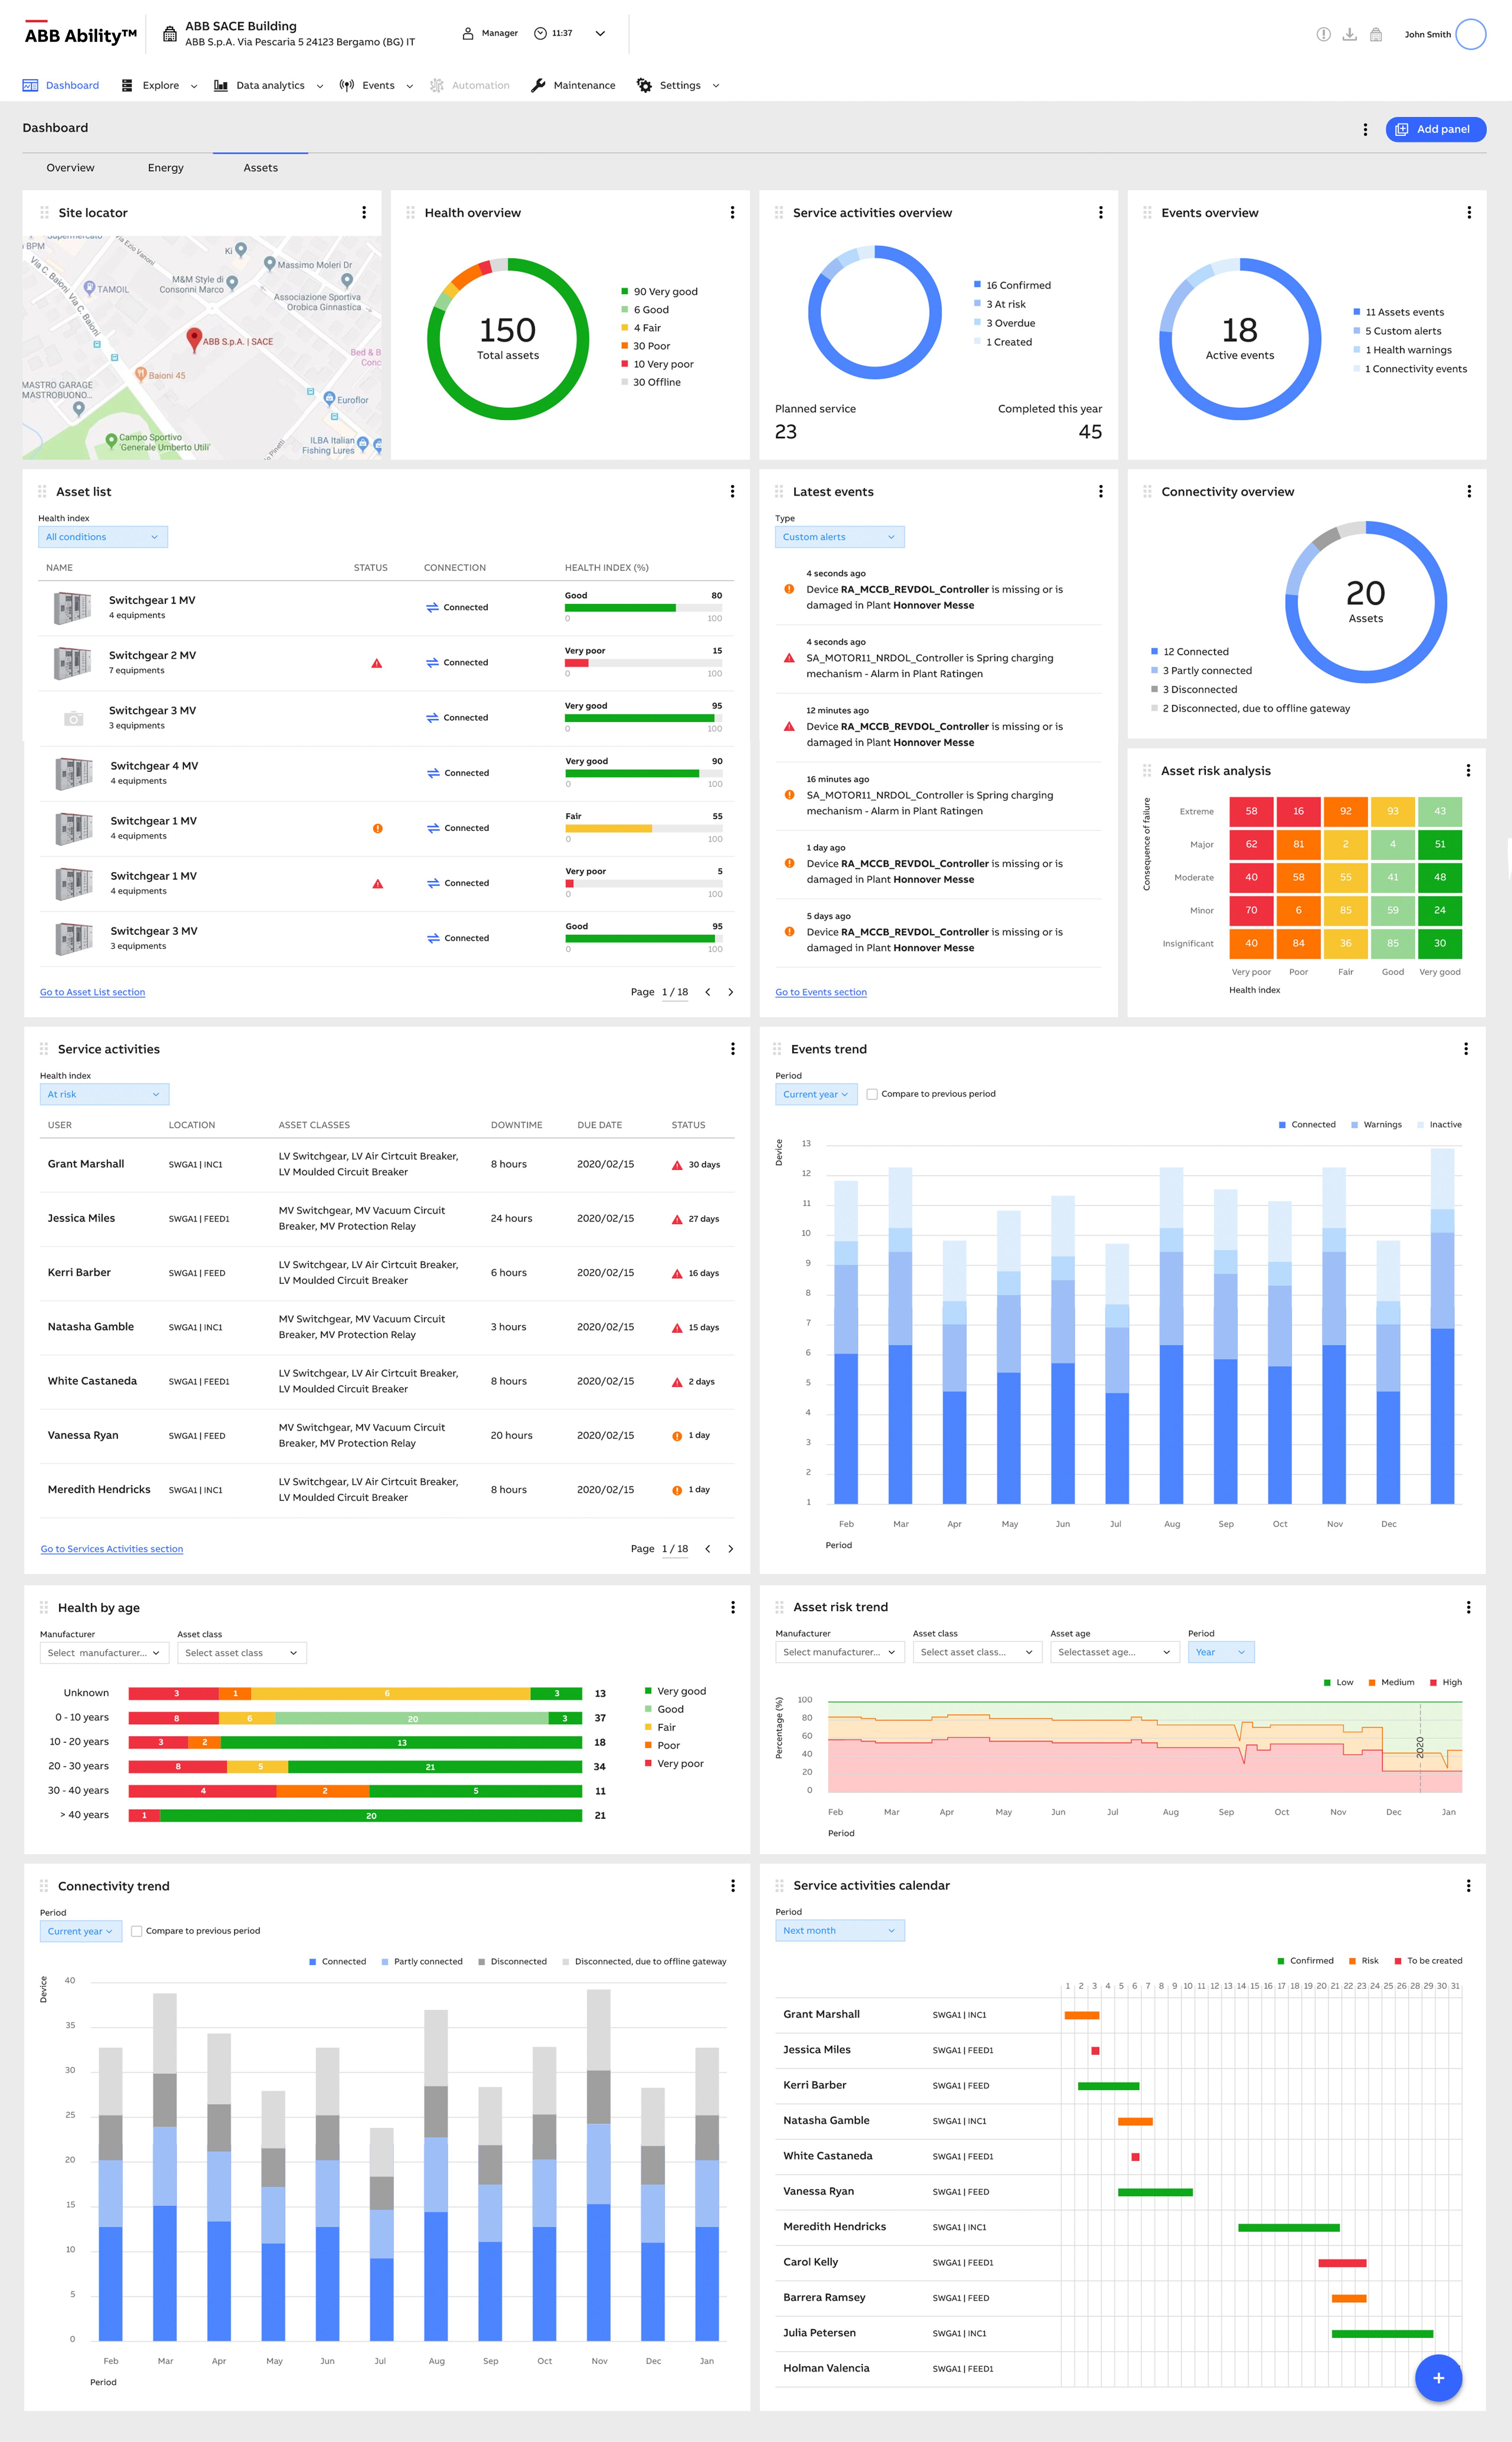Viewport: 1512px width, 2442px height.
Task: Open Next month period dropdown
Action: point(839,1930)
